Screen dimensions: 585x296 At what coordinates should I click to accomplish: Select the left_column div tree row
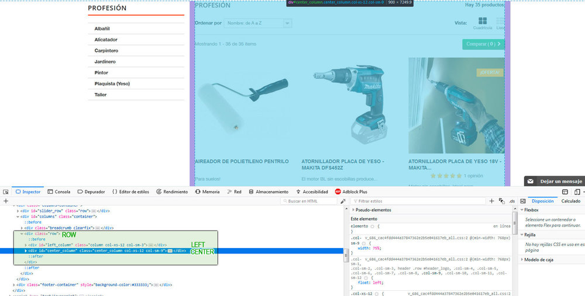[x=97, y=245]
